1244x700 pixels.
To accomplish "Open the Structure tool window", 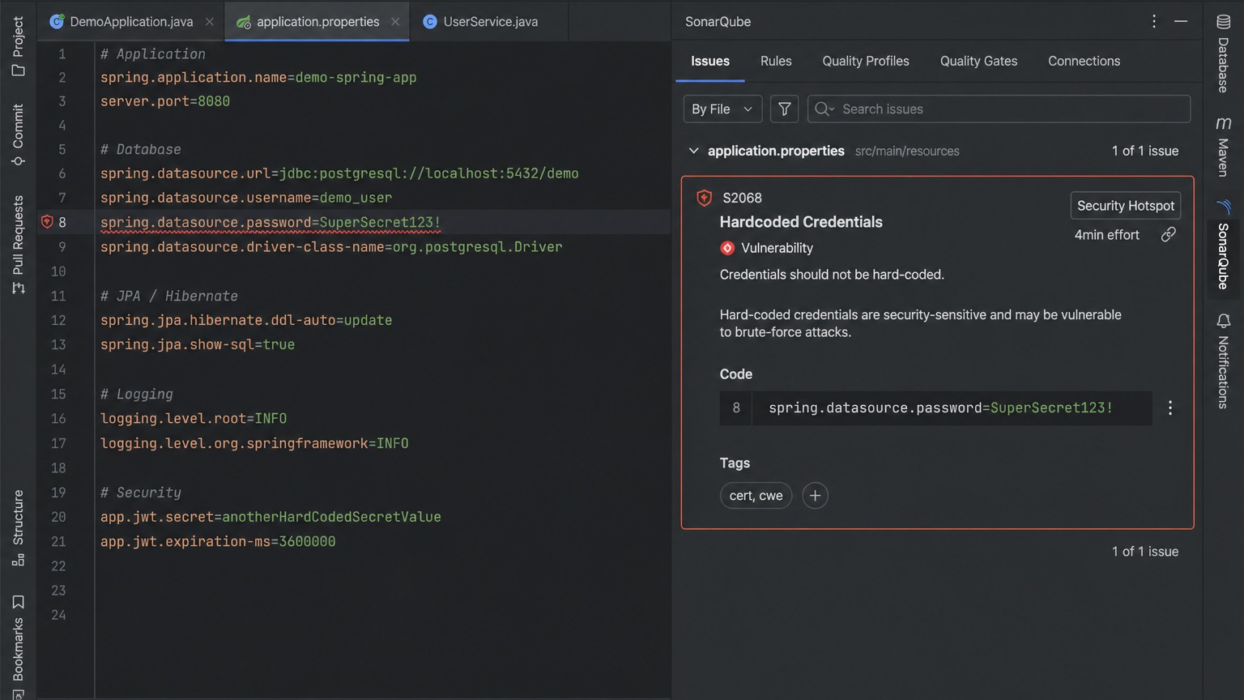I will pyautogui.click(x=18, y=527).
